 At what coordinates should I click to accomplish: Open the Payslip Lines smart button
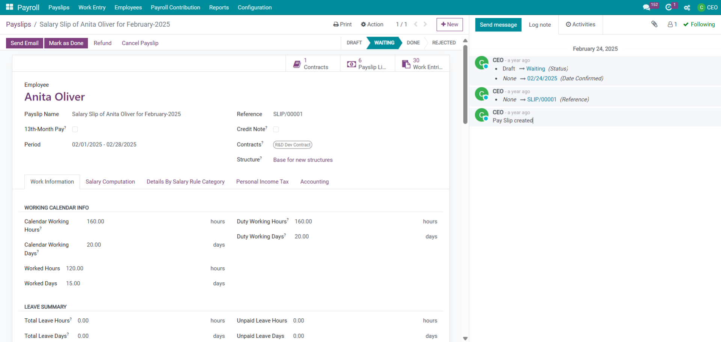367,64
